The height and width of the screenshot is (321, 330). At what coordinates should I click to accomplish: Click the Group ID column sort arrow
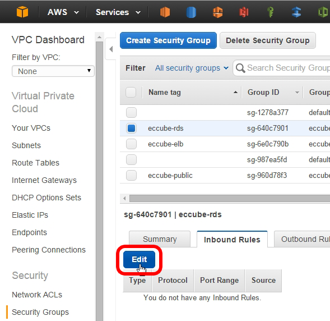297,93
